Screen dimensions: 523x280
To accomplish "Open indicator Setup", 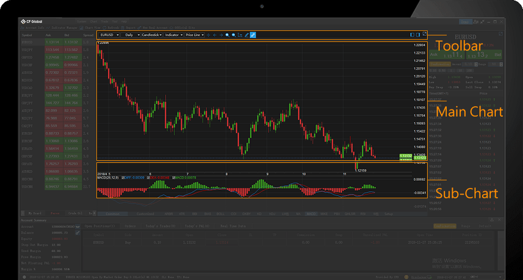I will click(x=388, y=214).
